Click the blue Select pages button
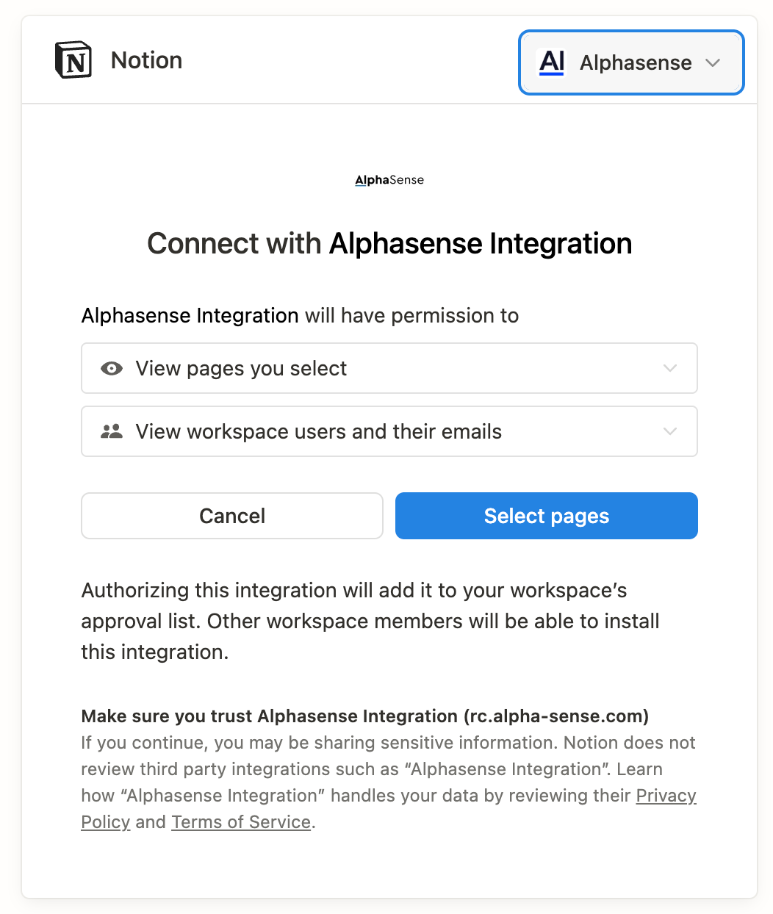This screenshot has width=773, height=914. (546, 516)
